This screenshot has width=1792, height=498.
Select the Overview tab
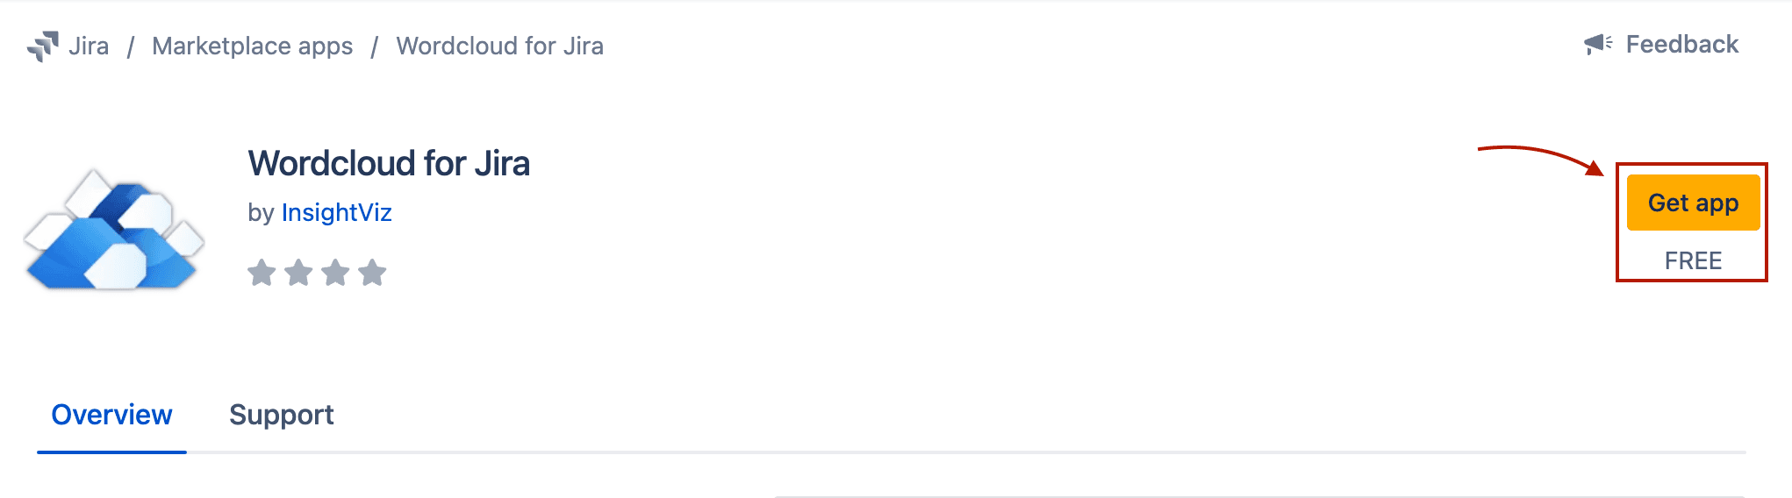[x=111, y=415]
